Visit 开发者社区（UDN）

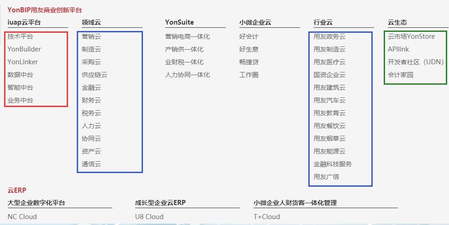pos(416,62)
